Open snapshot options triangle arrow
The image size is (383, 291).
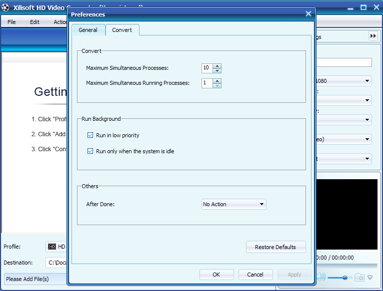[370, 278]
